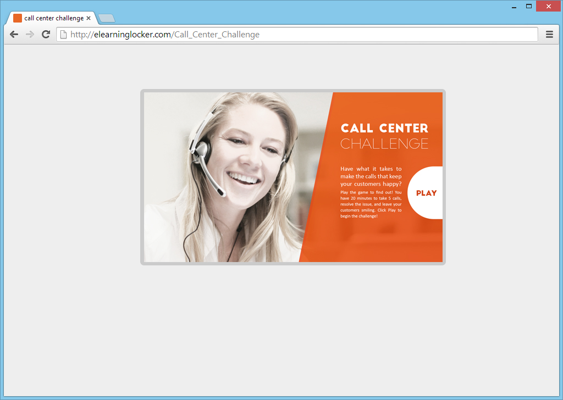Close the browser window

pyautogui.click(x=548, y=6)
